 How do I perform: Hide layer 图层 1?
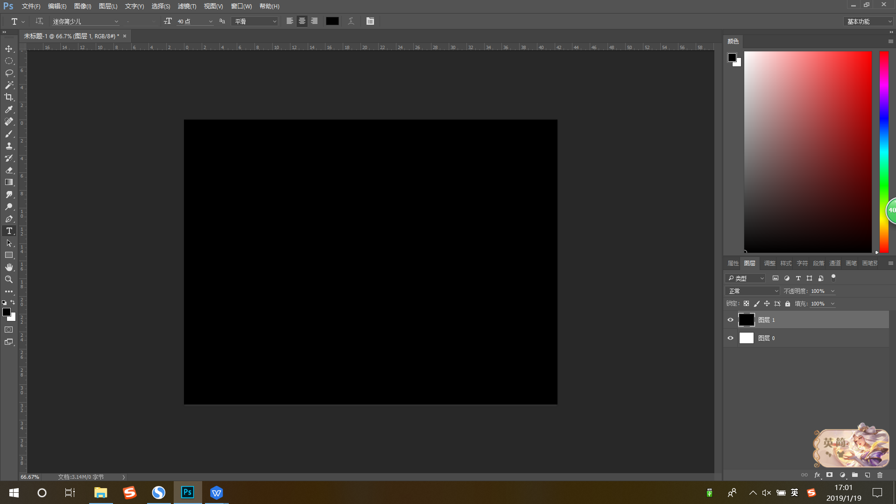(x=730, y=320)
